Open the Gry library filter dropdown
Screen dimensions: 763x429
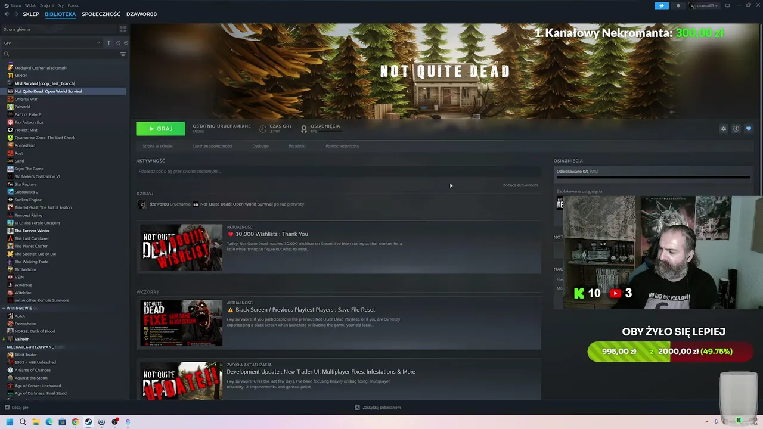click(52, 43)
